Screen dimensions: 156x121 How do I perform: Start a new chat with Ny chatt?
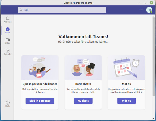click(83, 101)
